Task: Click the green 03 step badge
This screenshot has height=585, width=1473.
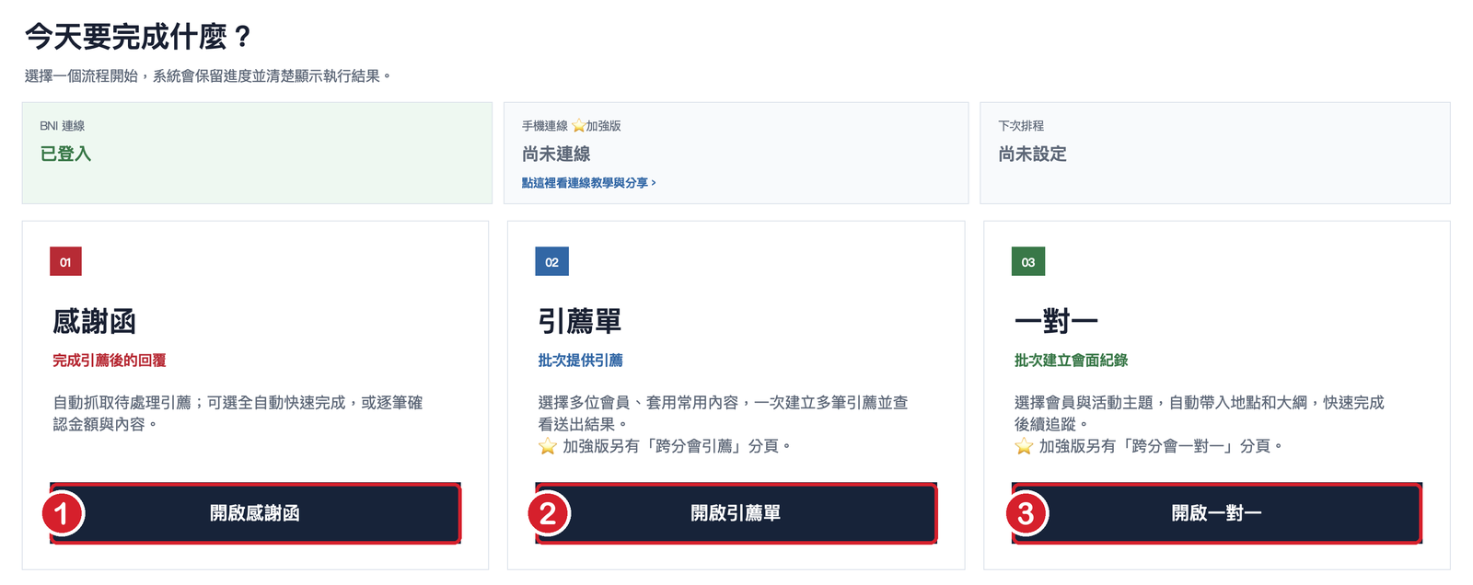Action: (x=1027, y=262)
